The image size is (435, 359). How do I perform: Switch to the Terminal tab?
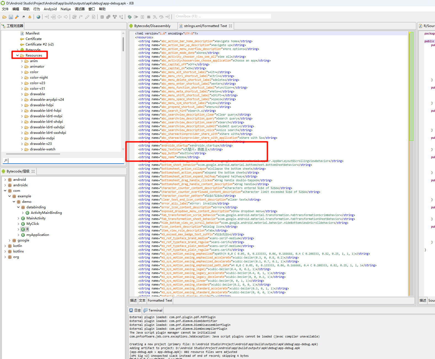[x=155, y=310]
